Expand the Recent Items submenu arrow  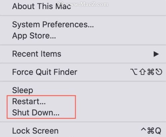tap(156, 54)
